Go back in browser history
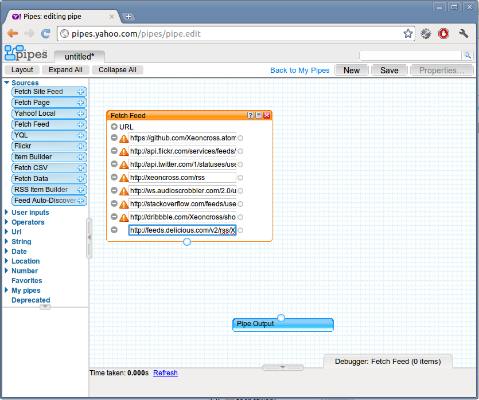The image size is (479, 400). pyautogui.click(x=13, y=33)
